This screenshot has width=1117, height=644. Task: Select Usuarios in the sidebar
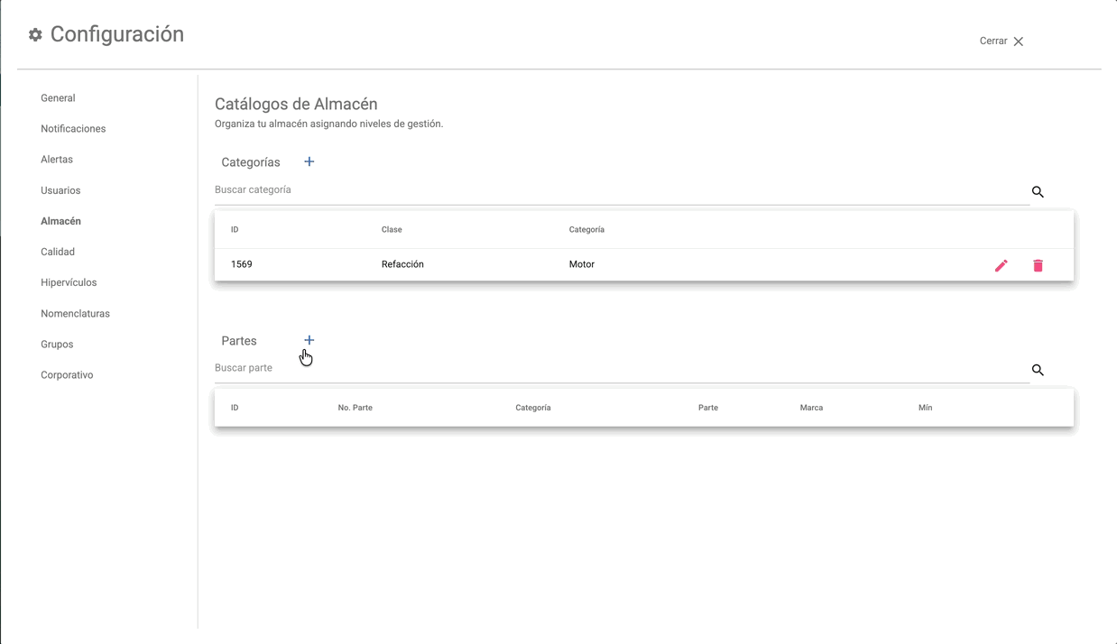(60, 190)
